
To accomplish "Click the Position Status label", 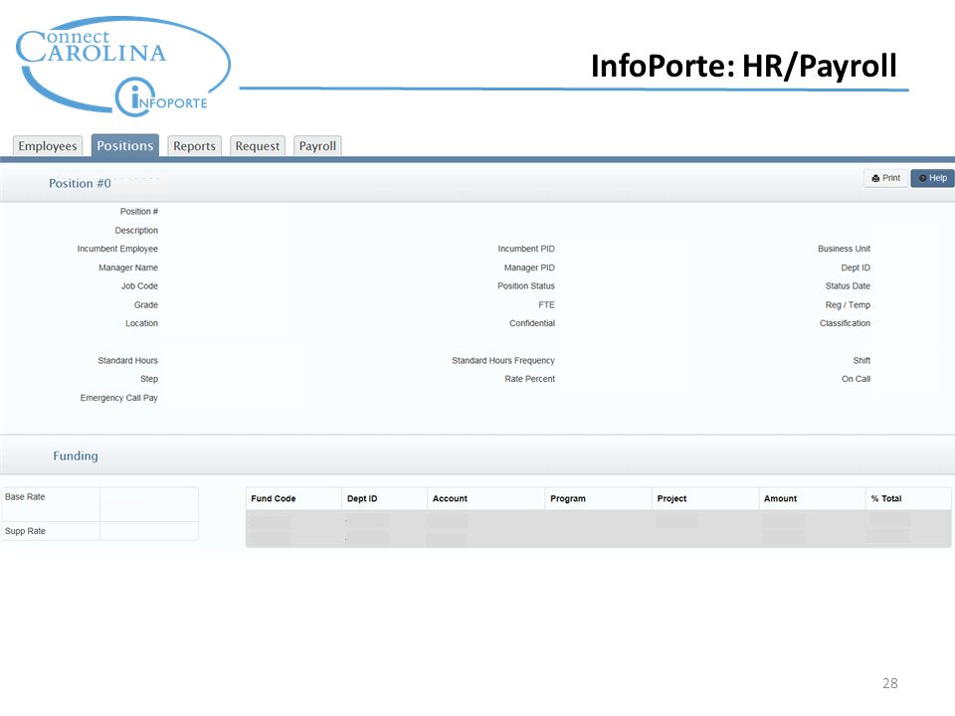I will pos(526,285).
